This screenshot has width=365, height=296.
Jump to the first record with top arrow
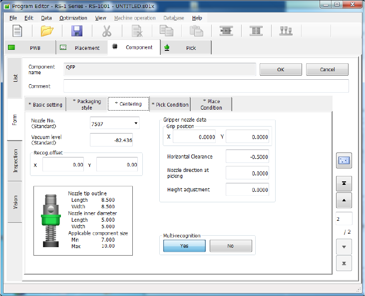(x=344, y=183)
